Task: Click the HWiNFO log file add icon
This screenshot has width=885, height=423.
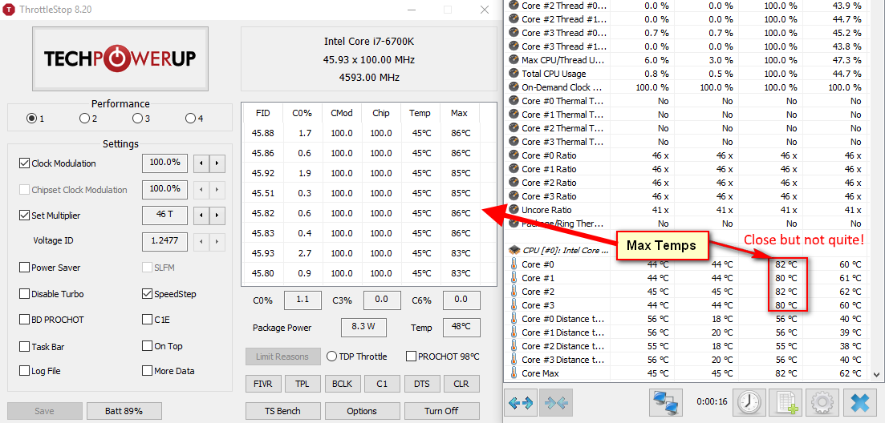Action: point(786,402)
